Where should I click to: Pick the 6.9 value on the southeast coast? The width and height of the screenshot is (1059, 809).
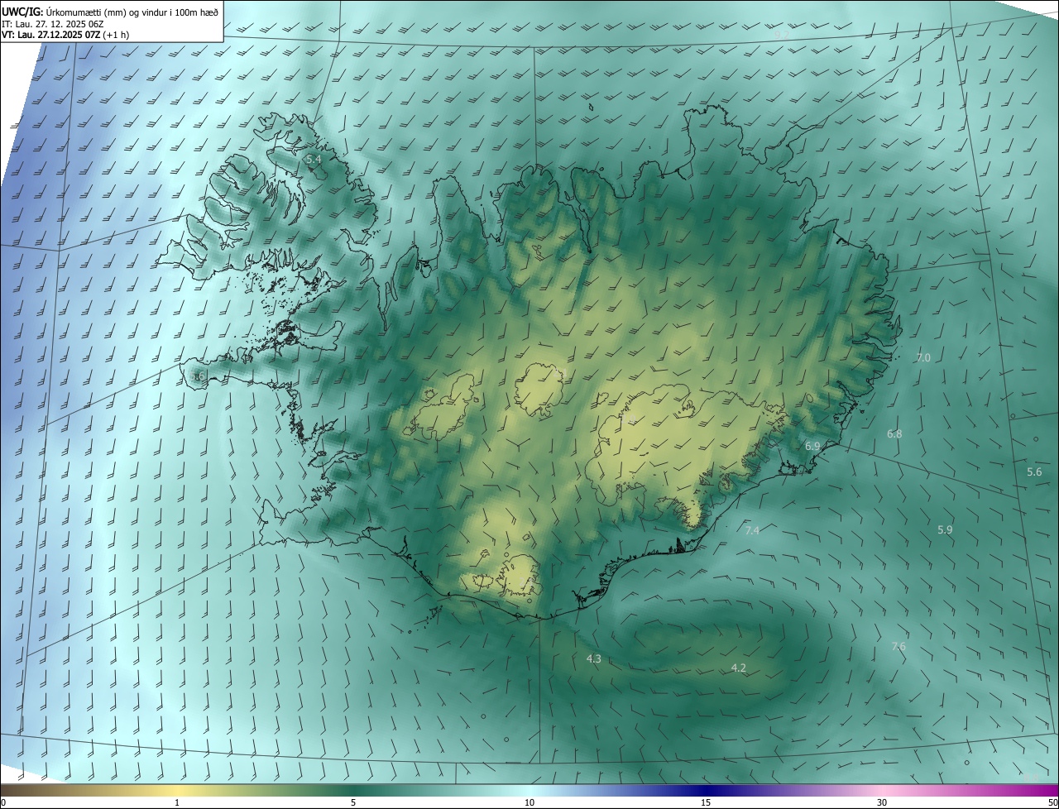(812, 446)
